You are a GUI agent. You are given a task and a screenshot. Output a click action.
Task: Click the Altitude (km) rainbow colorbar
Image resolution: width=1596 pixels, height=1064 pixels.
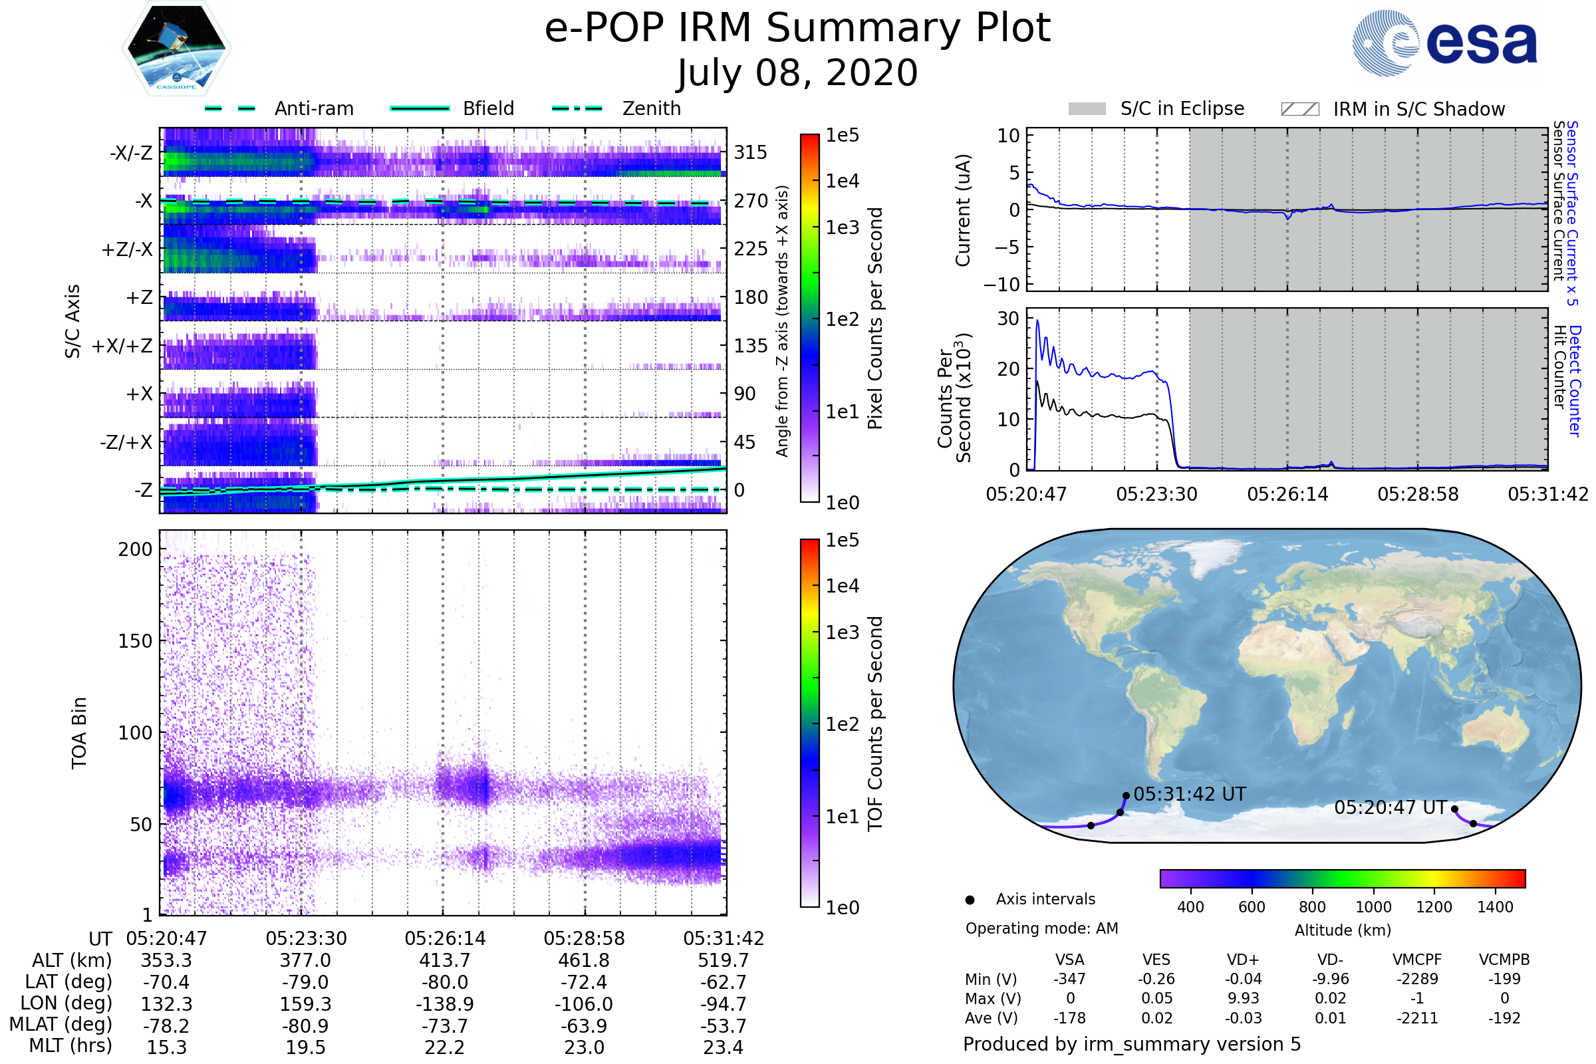point(1342,878)
